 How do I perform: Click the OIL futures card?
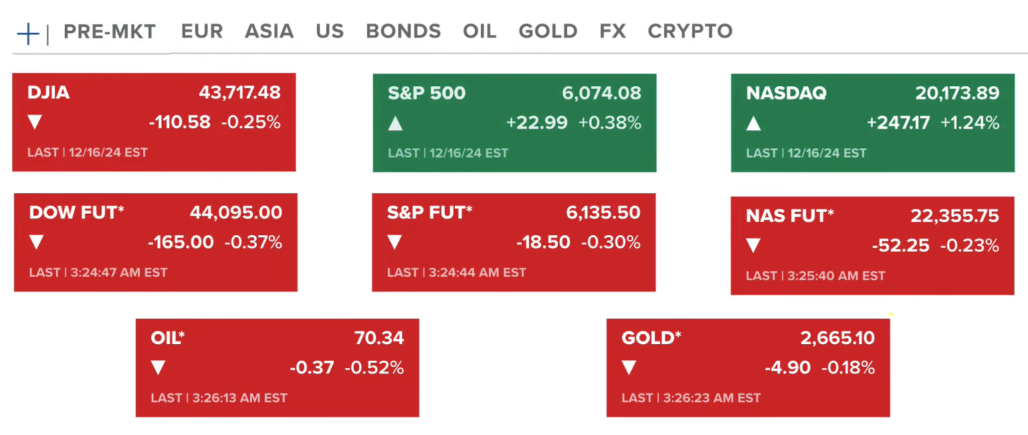pos(277,368)
